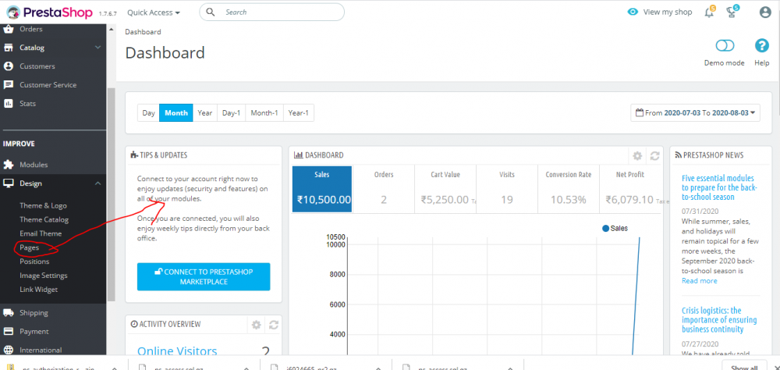Click the Customers person icon in sidebar
Image resolution: width=780 pixels, height=370 pixels.
click(8, 66)
